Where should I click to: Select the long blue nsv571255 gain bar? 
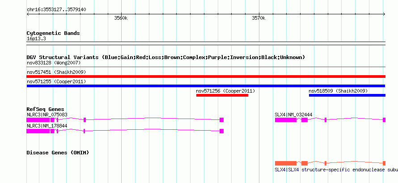click(206, 86)
